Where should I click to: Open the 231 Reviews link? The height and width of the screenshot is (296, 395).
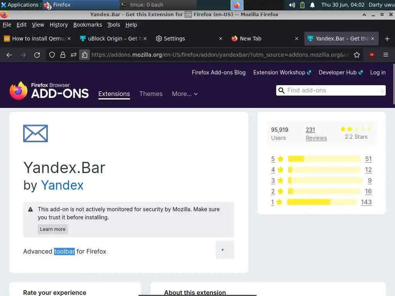pos(316,134)
